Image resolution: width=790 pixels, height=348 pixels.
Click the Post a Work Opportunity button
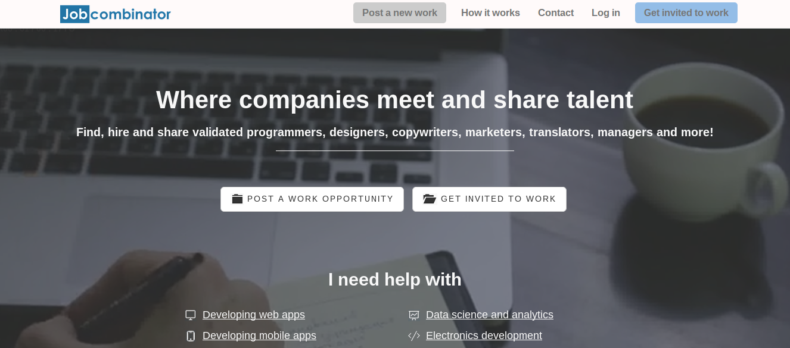click(x=312, y=199)
